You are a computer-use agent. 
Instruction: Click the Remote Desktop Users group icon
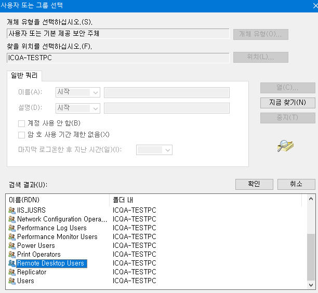[12, 263]
